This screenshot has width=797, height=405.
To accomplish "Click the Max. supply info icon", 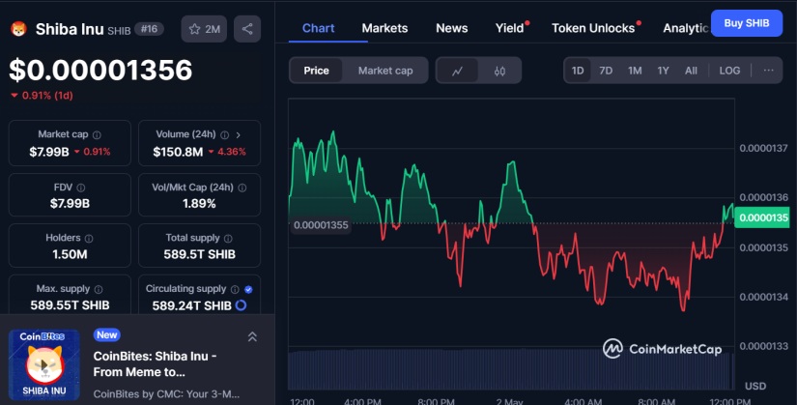I will tap(99, 289).
